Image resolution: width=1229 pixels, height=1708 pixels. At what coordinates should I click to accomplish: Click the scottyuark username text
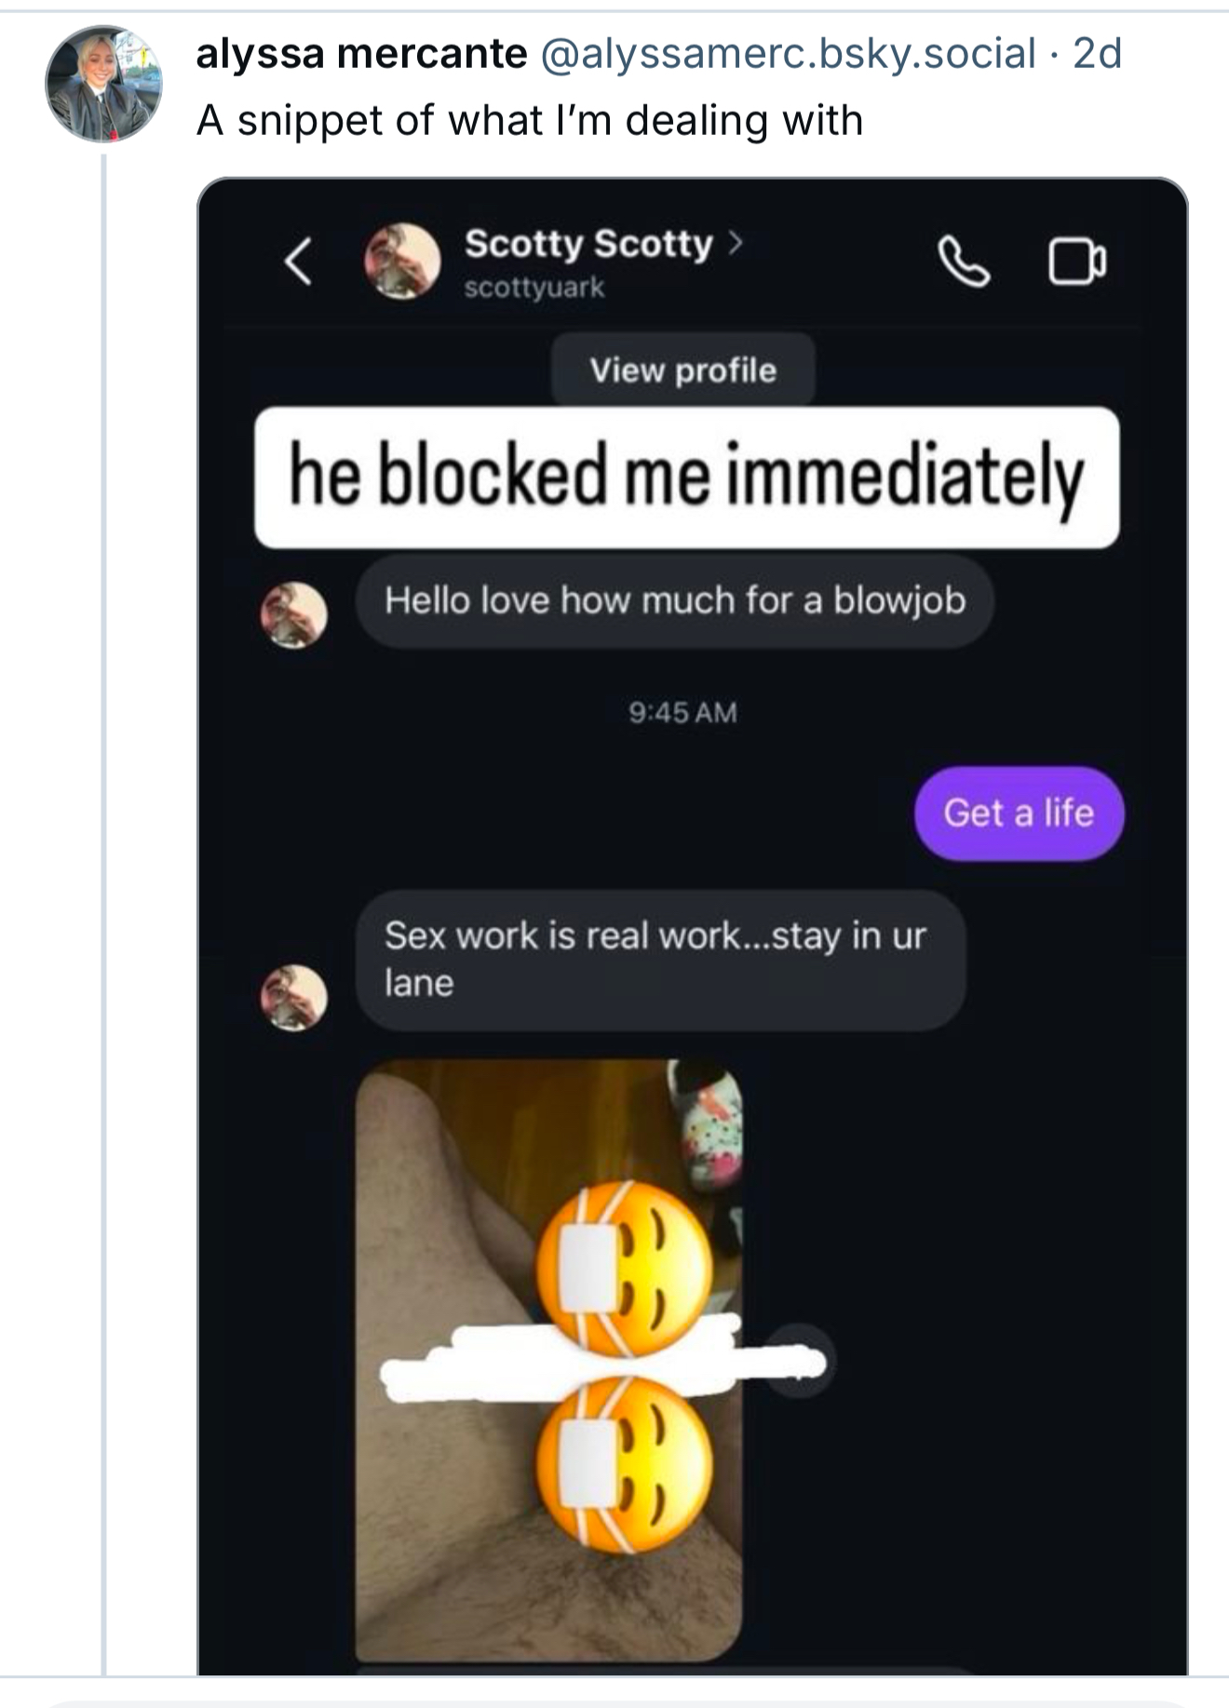coord(534,288)
